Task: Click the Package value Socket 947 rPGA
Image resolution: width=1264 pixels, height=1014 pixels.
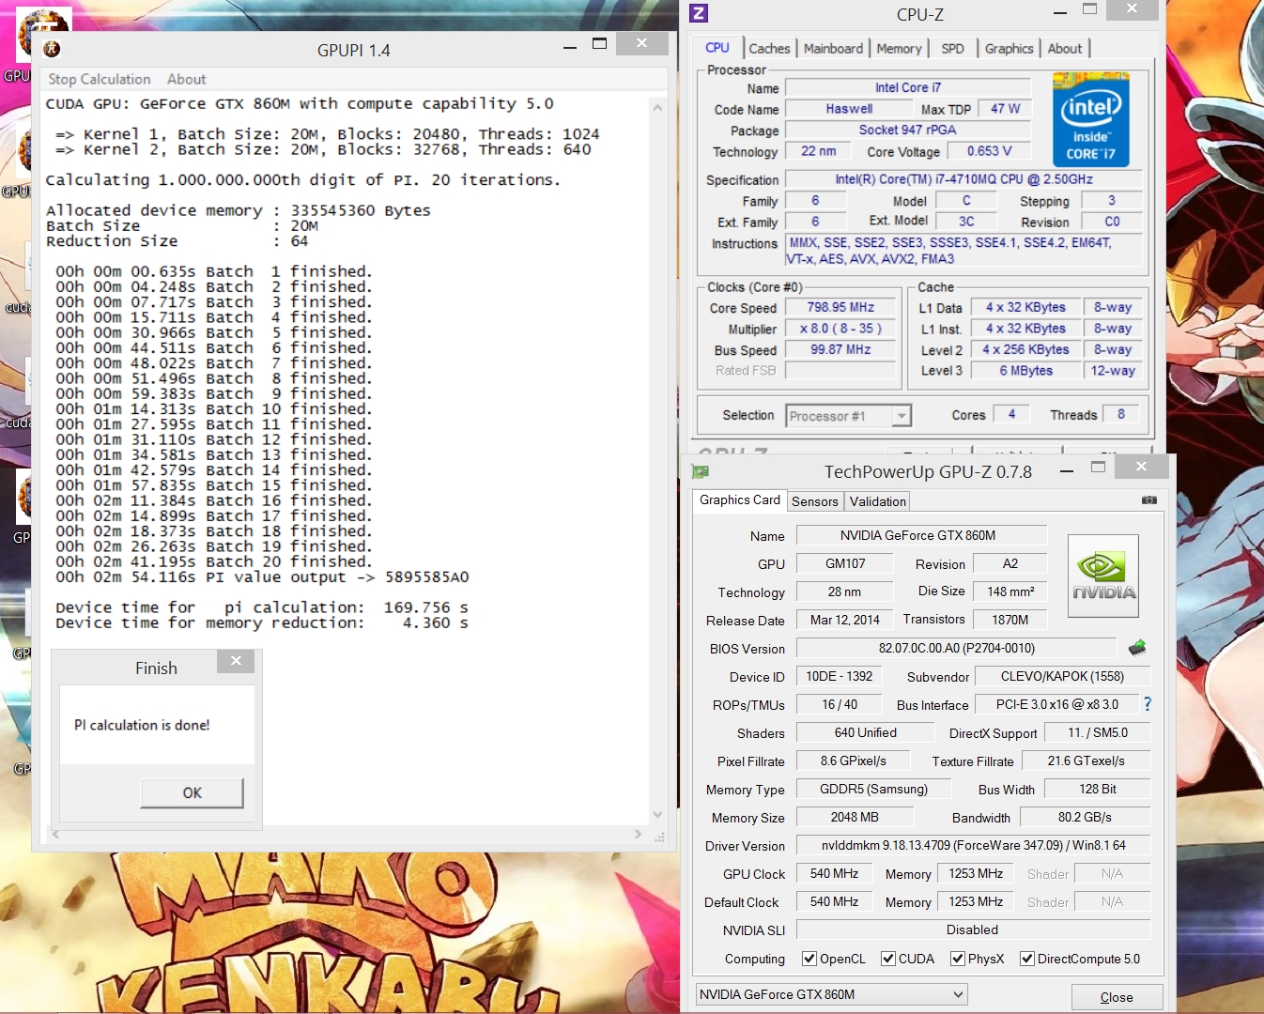Action: pos(908,130)
